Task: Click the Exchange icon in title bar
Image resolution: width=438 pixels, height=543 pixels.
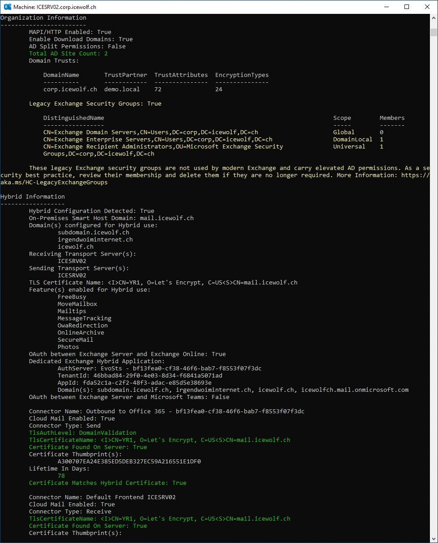Action: tap(8, 7)
